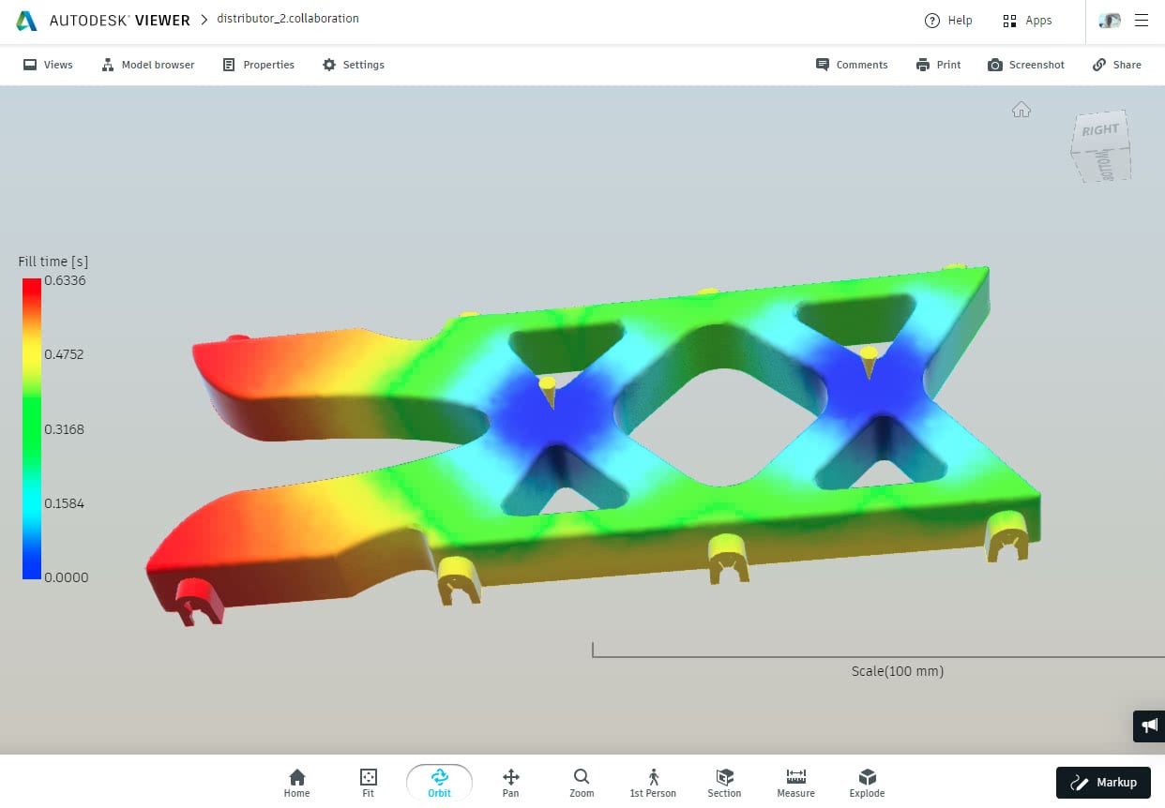The height and width of the screenshot is (808, 1165).
Task: Click the home icon above view cube
Action: [x=1021, y=111]
